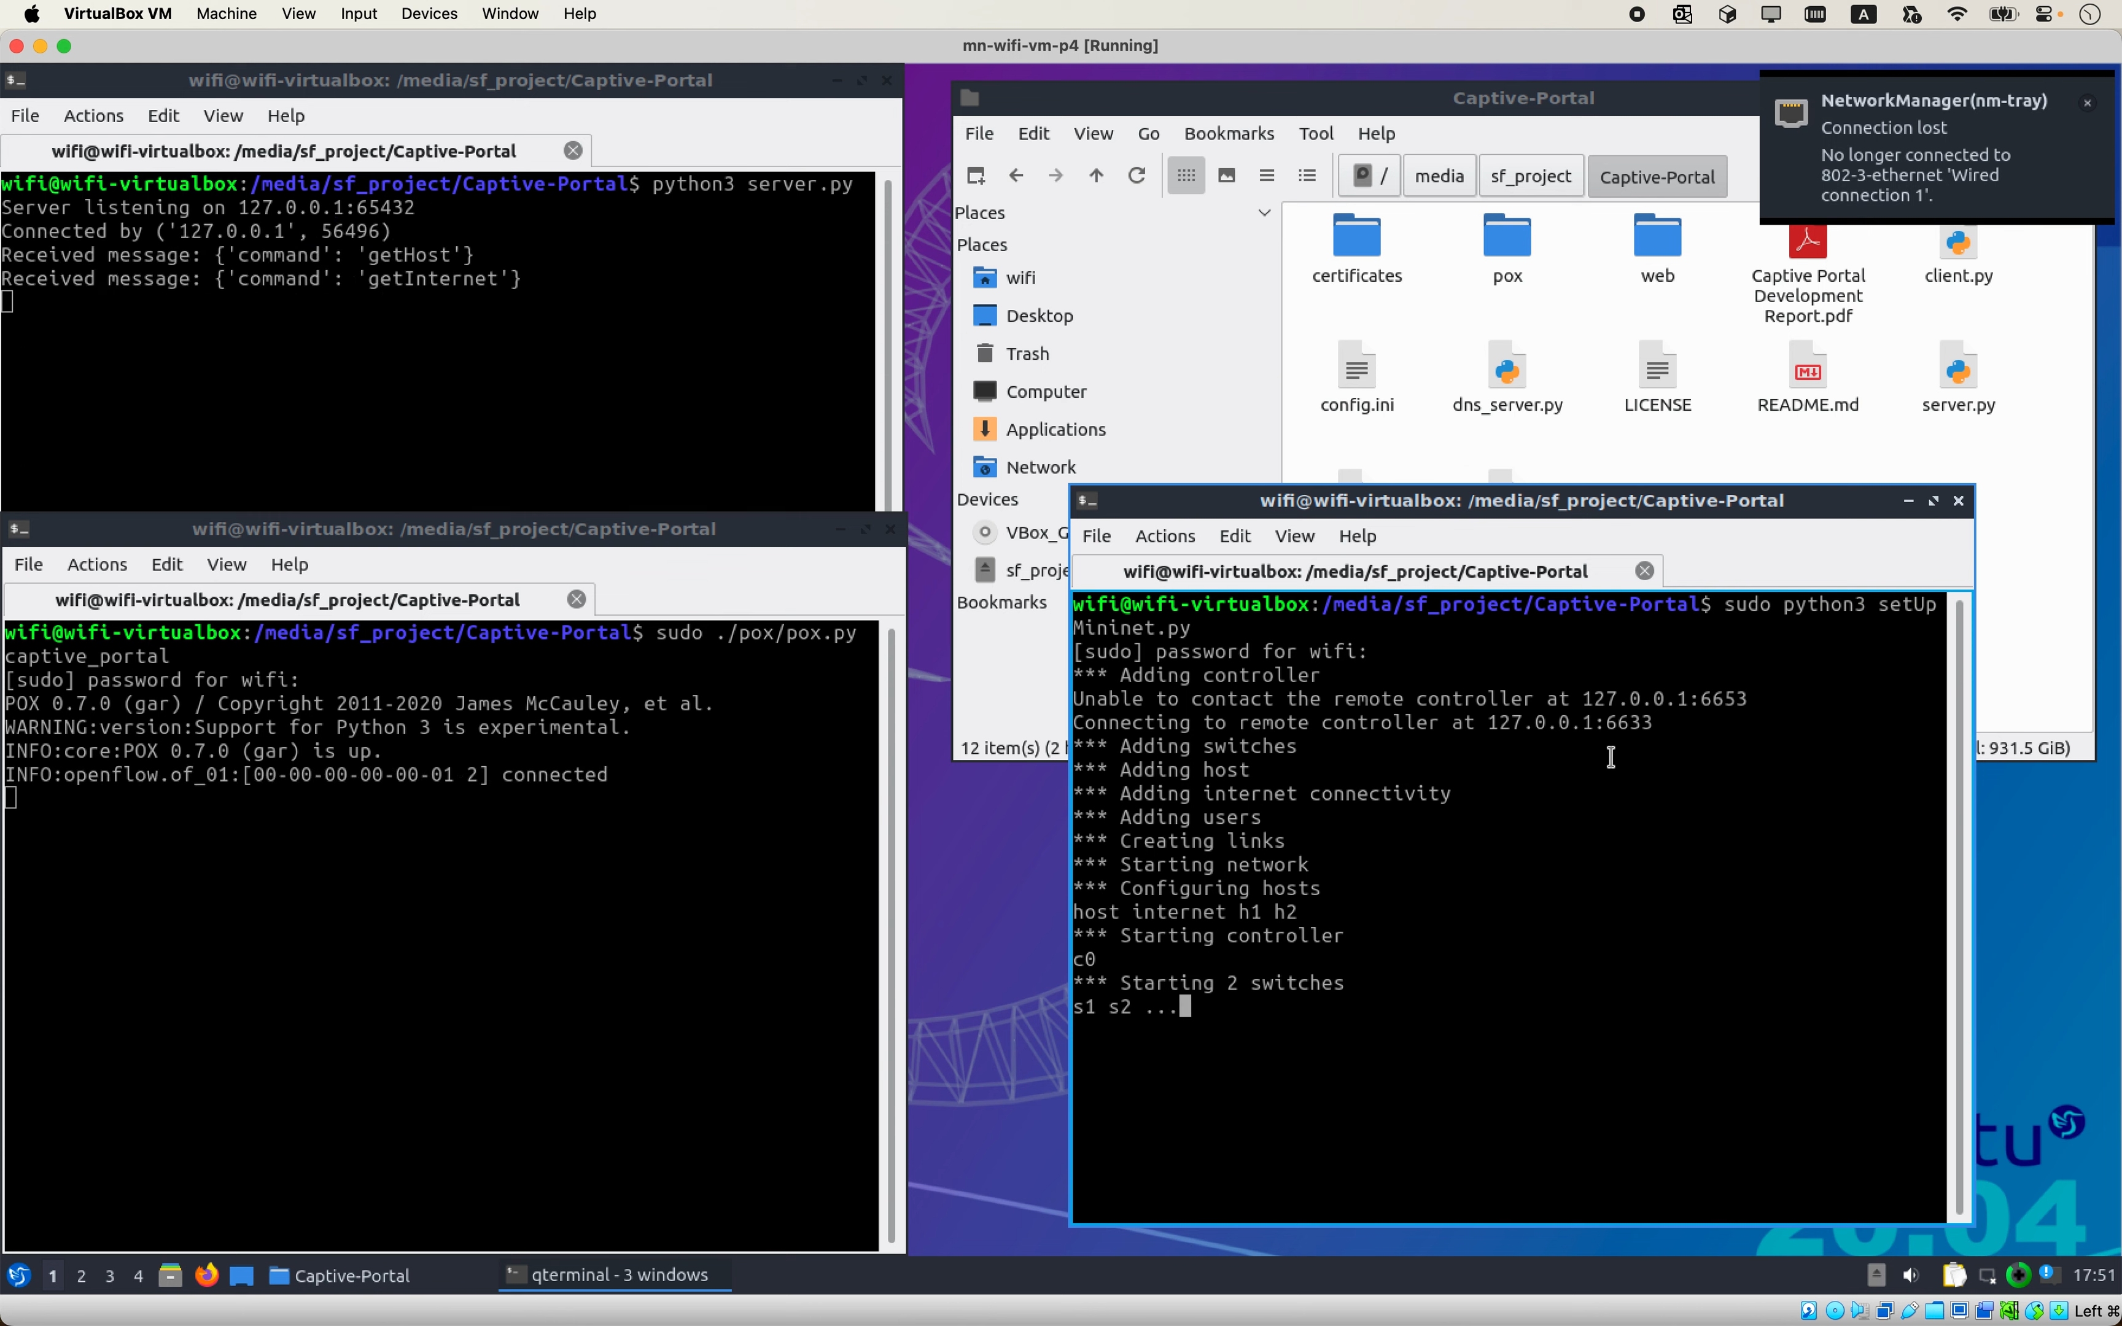The image size is (2122, 1326).
Task: Close the server.py terminal tab
Action: (573, 151)
